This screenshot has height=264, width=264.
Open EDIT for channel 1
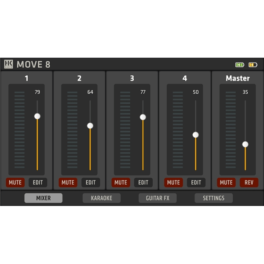[x=38, y=183]
